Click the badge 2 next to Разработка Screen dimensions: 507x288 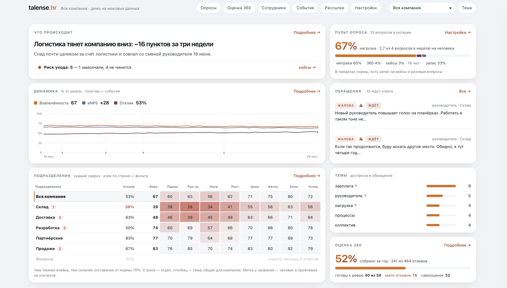pos(64,228)
